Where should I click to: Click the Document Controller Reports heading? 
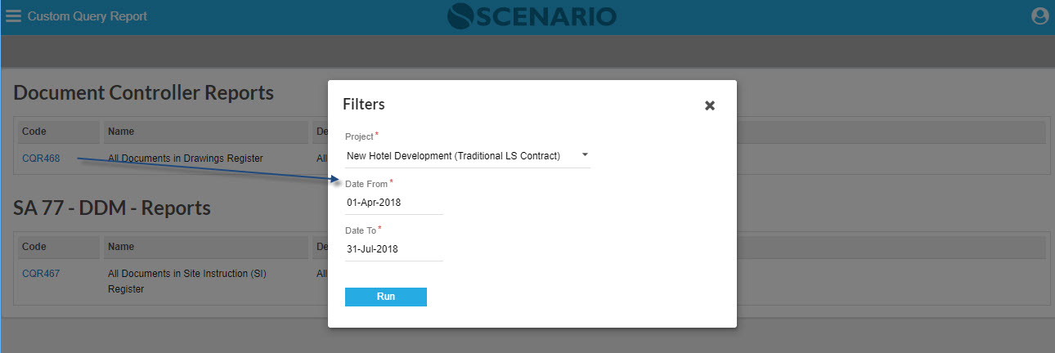click(143, 93)
